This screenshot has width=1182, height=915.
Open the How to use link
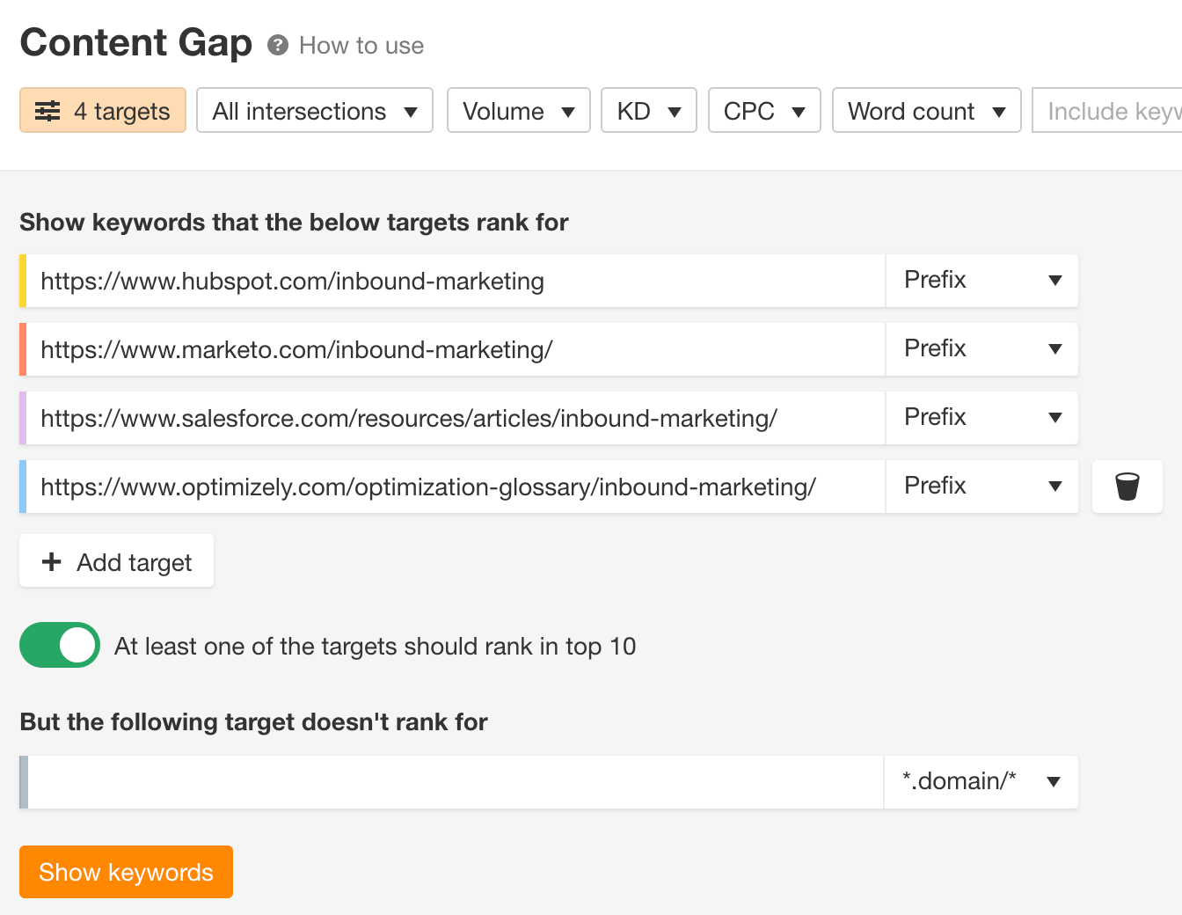click(x=361, y=46)
